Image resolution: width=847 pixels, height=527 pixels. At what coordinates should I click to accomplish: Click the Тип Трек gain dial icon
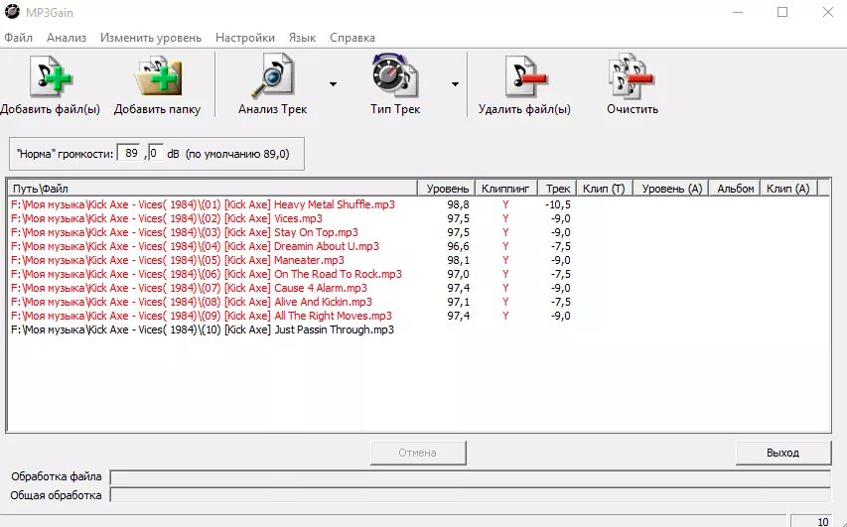click(395, 75)
